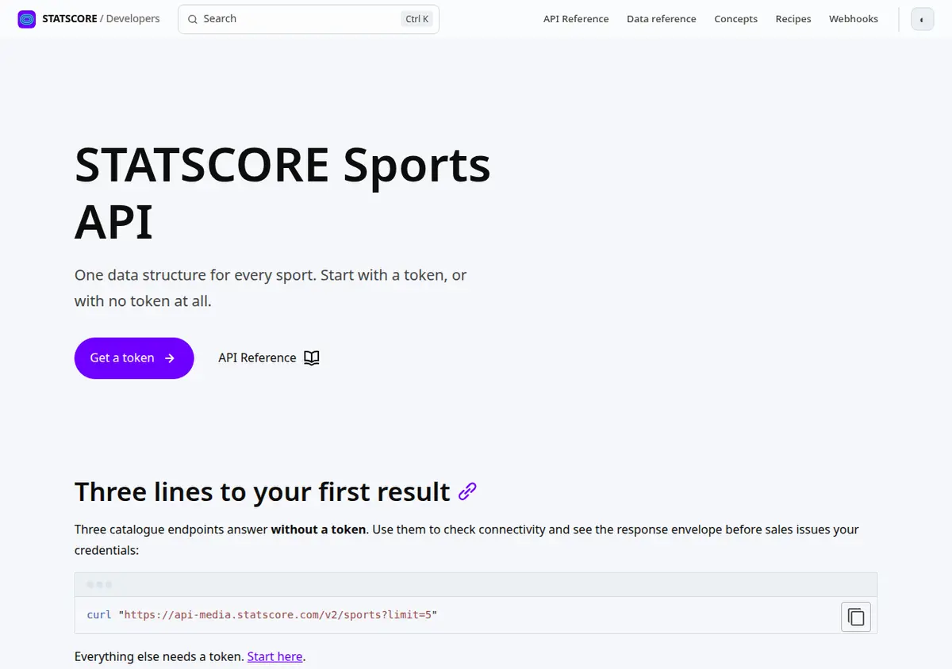Open the Webhooks nav item
Viewport: 952px width, 669px height.
(854, 19)
